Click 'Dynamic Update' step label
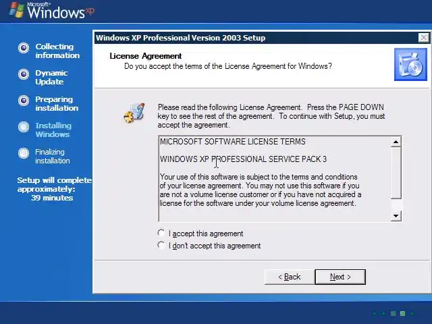The height and width of the screenshot is (324, 432). tap(51, 77)
